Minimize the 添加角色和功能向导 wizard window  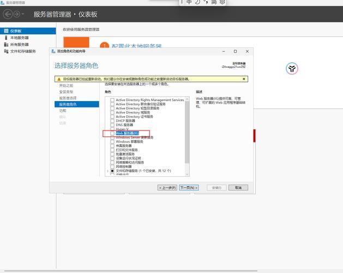[224, 51]
